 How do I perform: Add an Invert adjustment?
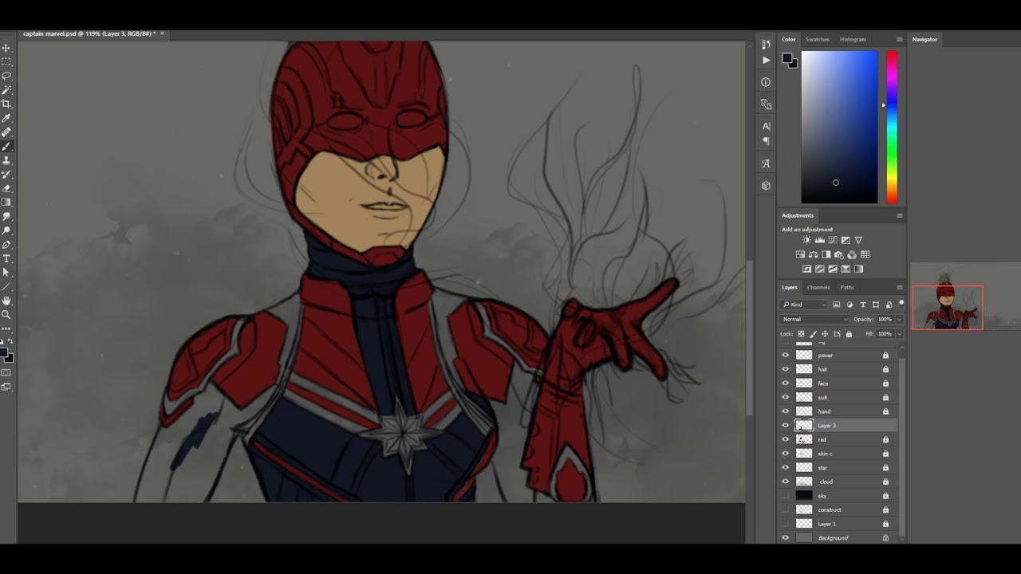[x=806, y=269]
